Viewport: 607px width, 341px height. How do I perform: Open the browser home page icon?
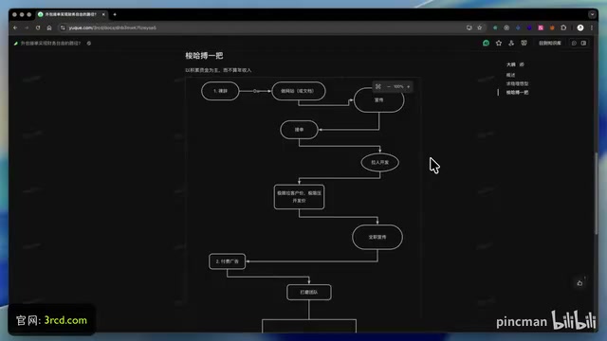click(49, 27)
